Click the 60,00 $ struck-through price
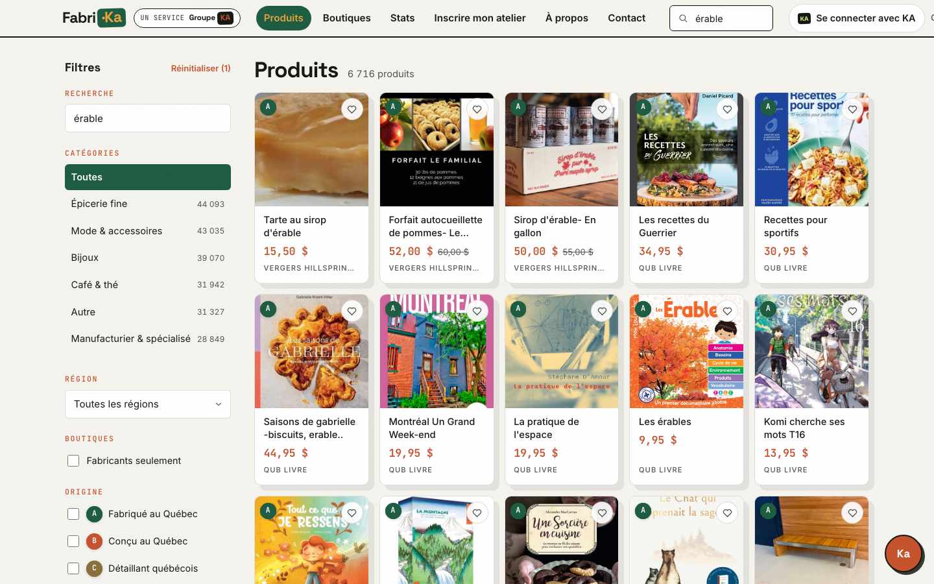This screenshot has width=934, height=584. click(453, 252)
